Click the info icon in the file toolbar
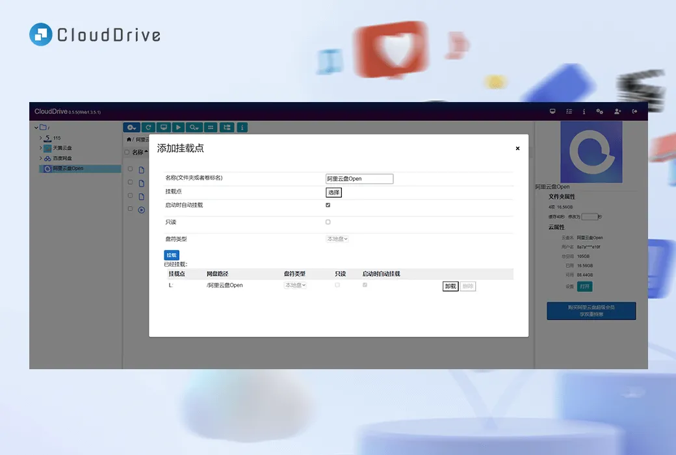676x455 pixels. click(x=241, y=127)
